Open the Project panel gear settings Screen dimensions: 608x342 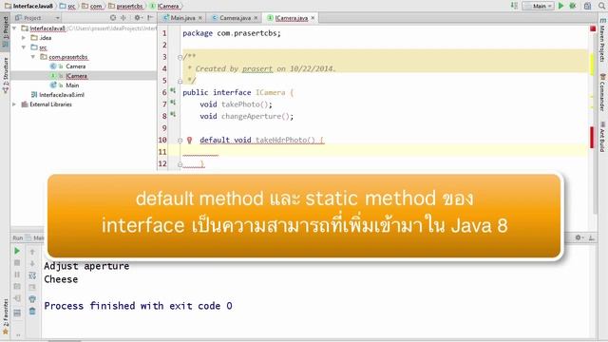pos(138,17)
